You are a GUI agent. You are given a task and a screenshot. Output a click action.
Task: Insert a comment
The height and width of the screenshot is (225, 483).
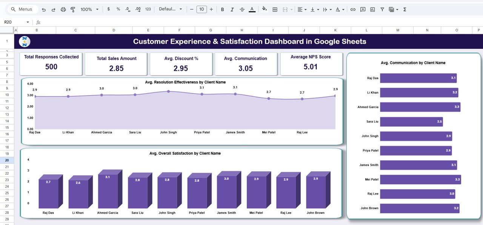[363, 9]
